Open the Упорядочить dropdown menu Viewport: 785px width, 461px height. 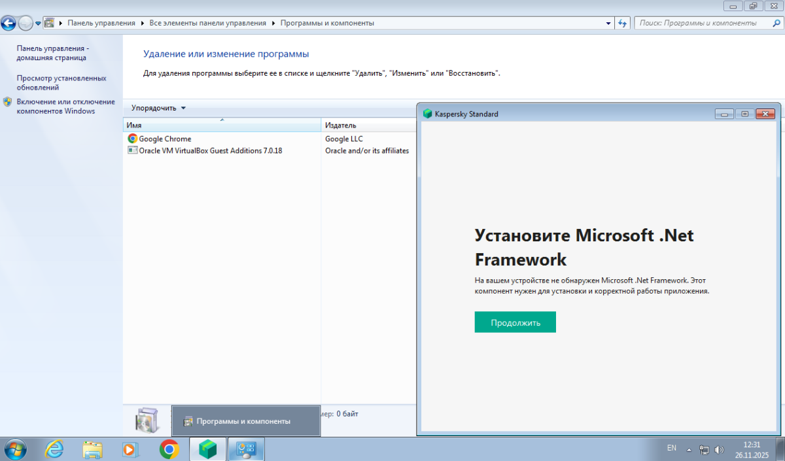tap(158, 108)
